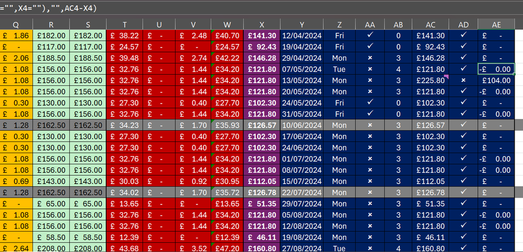This screenshot has height=252, width=523.
Task: Select column header AB
Action: click(x=398, y=25)
